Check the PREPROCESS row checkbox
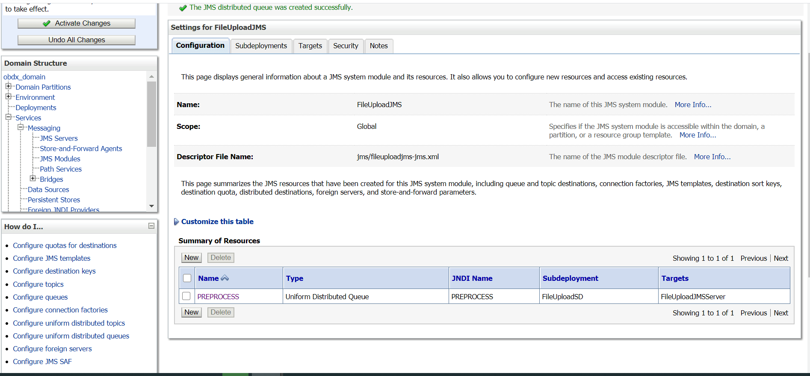 pyautogui.click(x=186, y=296)
